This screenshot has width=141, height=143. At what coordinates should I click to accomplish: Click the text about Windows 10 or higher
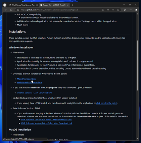[x=47, y=58]
